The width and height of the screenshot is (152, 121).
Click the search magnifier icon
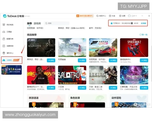coord(46,23)
